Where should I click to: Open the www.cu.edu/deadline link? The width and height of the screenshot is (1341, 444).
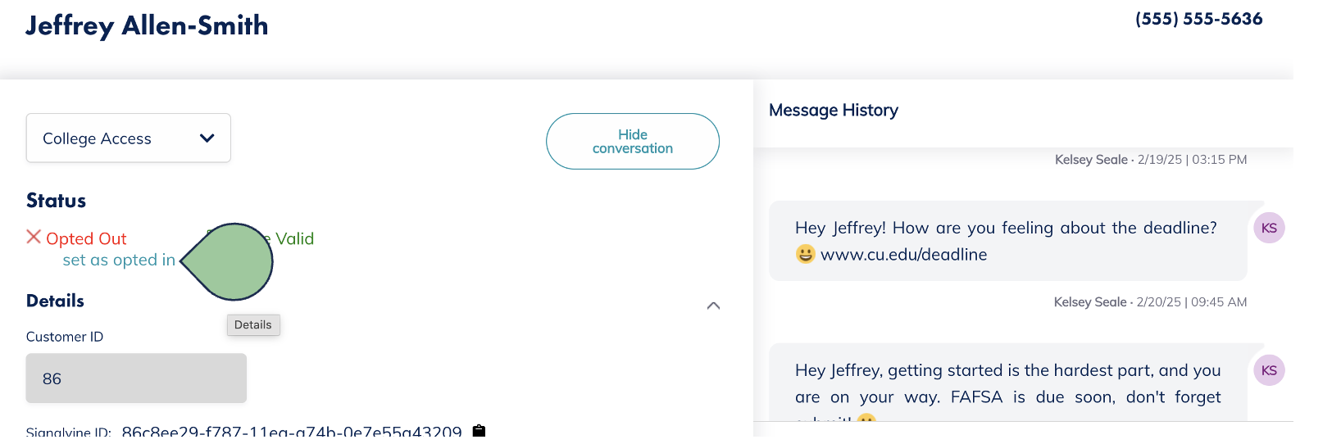coord(903,255)
